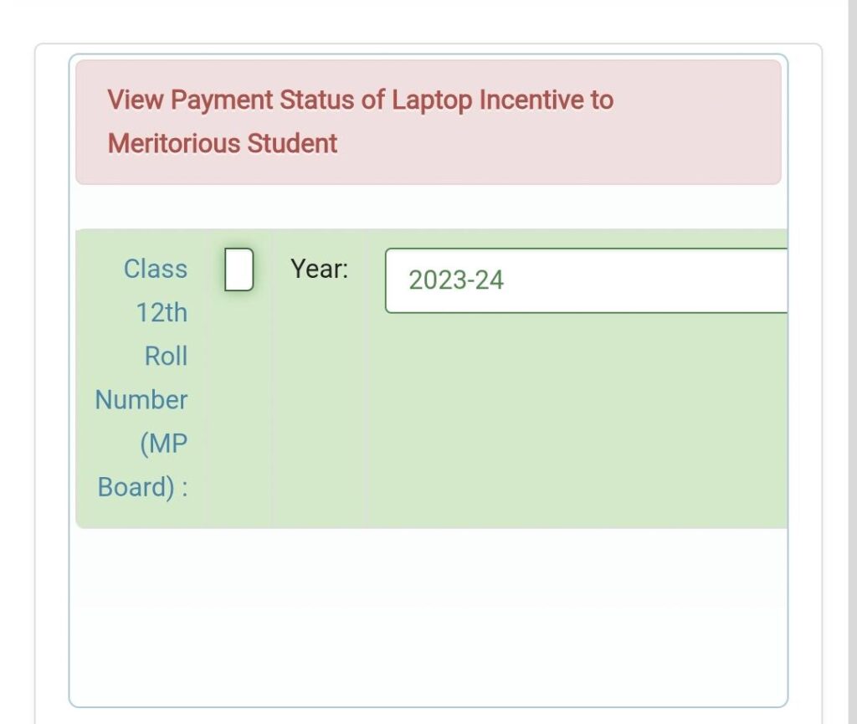857x724 pixels.
Task: Click the word 'Roll' in the label
Action: [167, 357]
